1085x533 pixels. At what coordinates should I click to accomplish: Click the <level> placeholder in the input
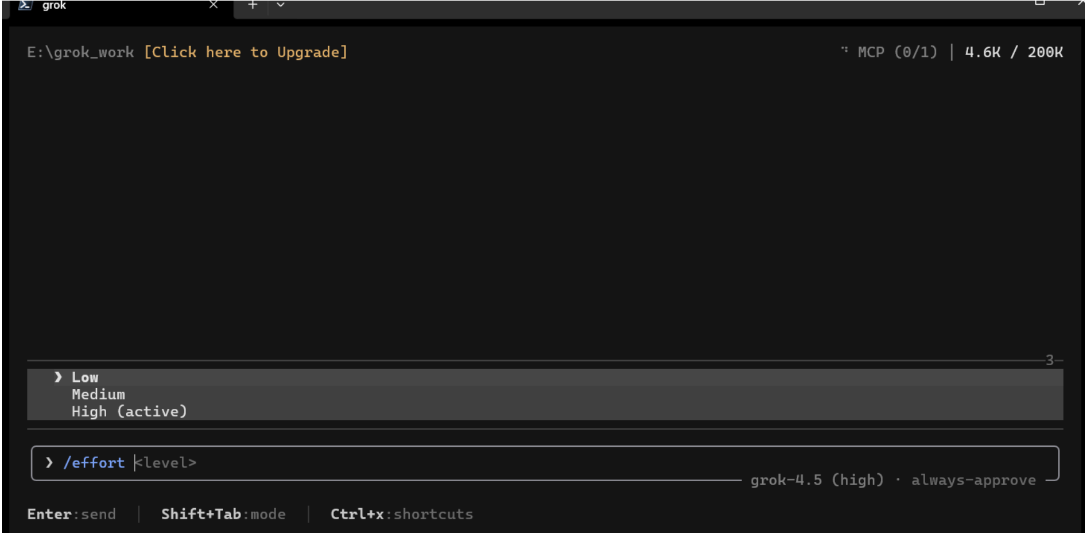click(166, 462)
